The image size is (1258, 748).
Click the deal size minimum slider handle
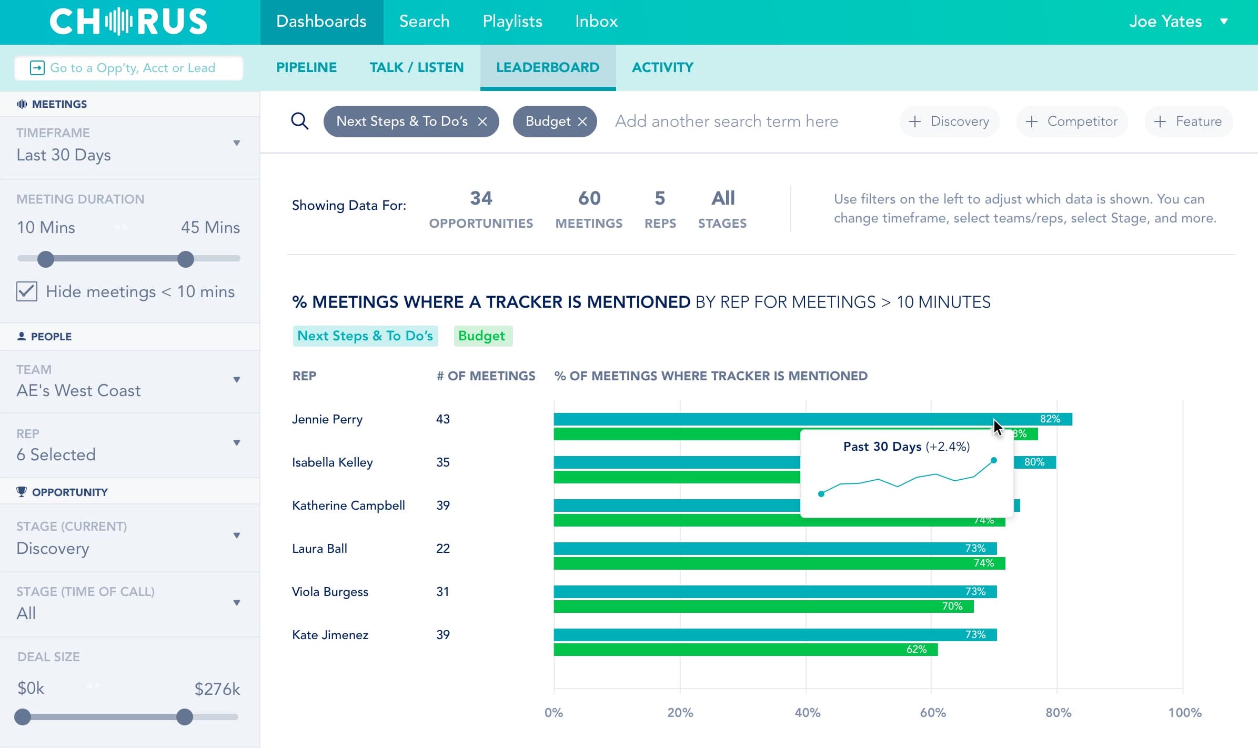tap(23, 716)
